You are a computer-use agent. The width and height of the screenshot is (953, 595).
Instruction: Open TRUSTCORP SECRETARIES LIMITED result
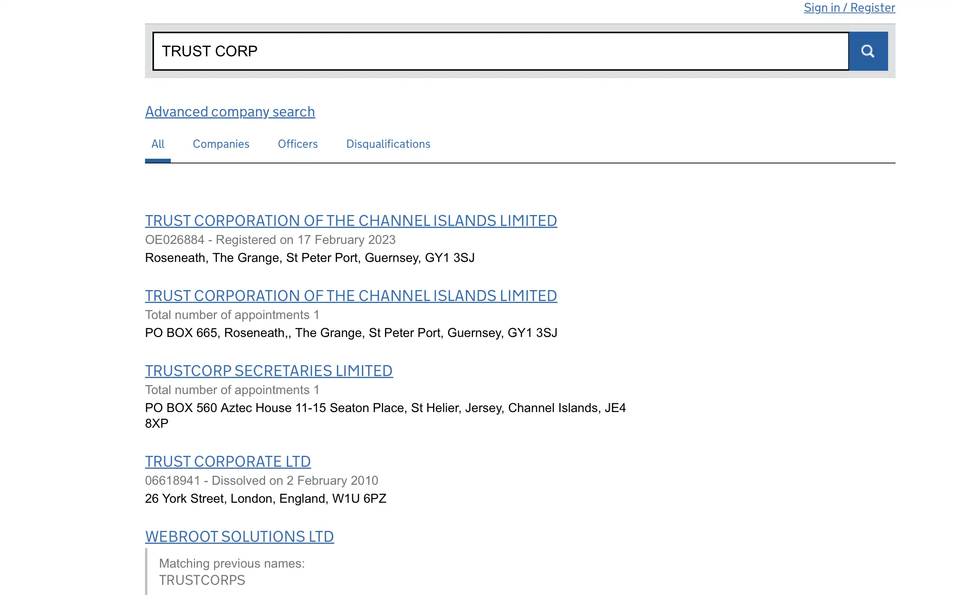coord(269,371)
